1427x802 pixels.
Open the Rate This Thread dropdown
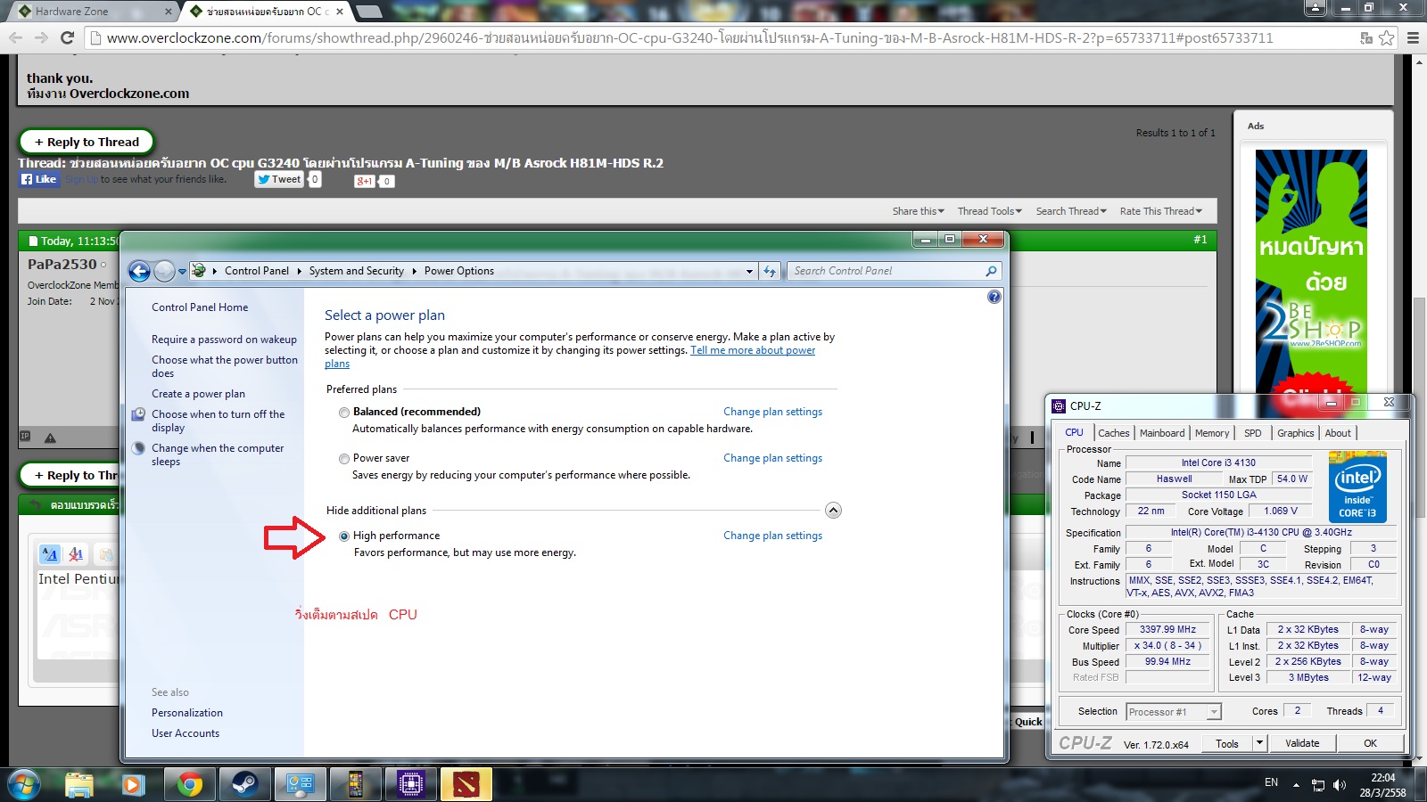click(x=1161, y=211)
